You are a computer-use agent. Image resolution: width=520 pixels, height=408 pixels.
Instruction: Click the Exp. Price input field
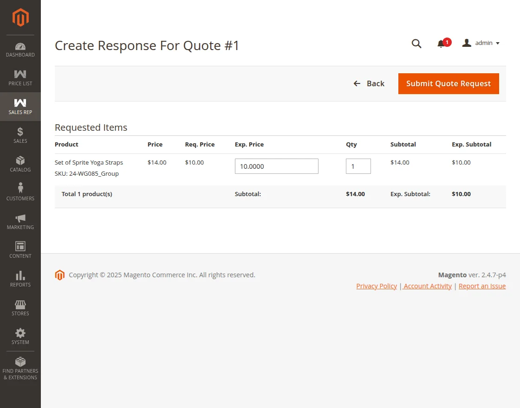276,166
